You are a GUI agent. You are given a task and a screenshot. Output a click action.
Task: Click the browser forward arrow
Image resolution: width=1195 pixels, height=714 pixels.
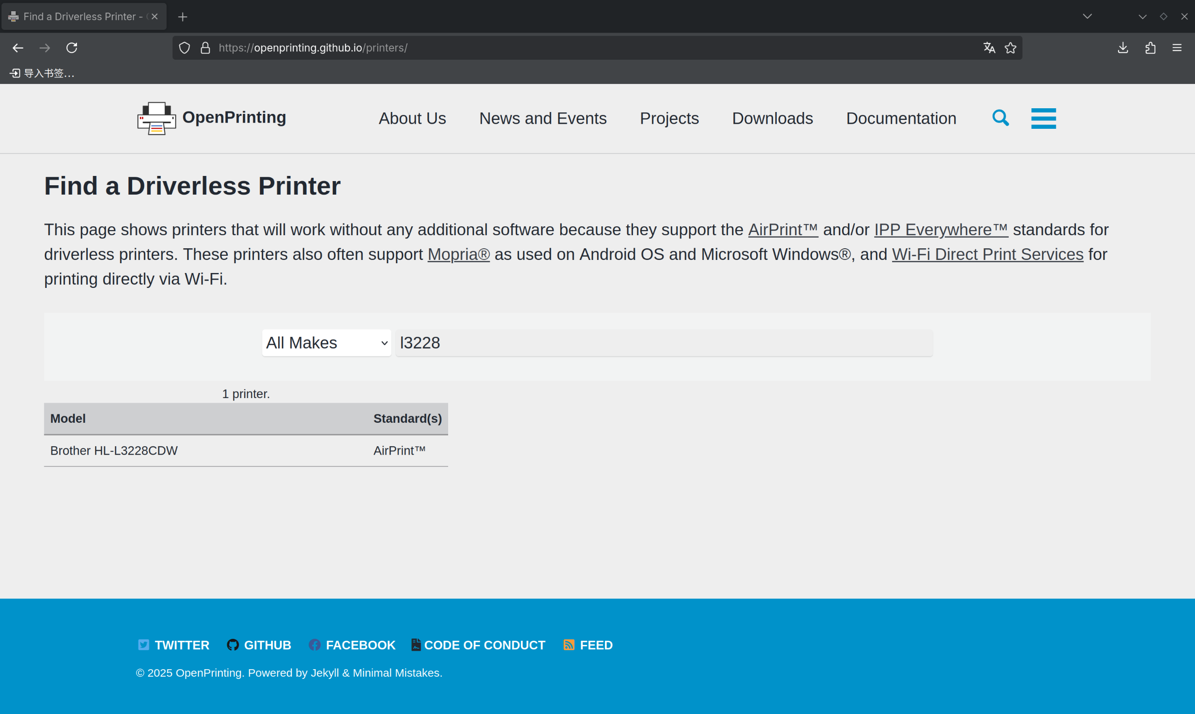click(45, 48)
